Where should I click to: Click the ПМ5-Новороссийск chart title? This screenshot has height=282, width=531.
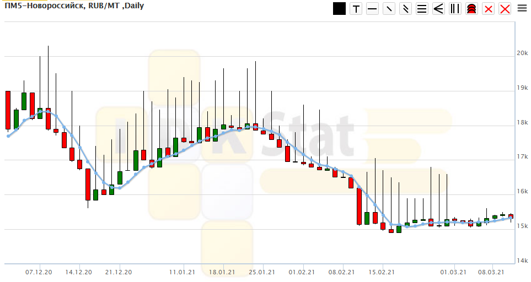tap(74, 6)
